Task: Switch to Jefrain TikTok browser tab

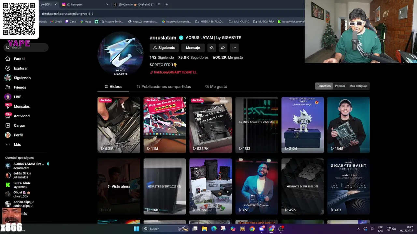Action: click(x=136, y=5)
